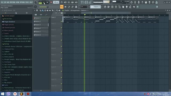Viewport: 171px width, 96px height.
Task: Select the mute tool speaker icon
Action: coord(48,10)
